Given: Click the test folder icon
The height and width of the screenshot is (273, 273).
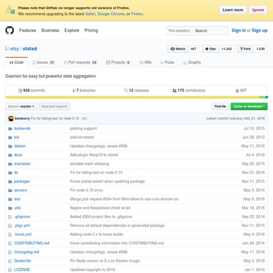Looking at the screenshot, I should (10, 199).
